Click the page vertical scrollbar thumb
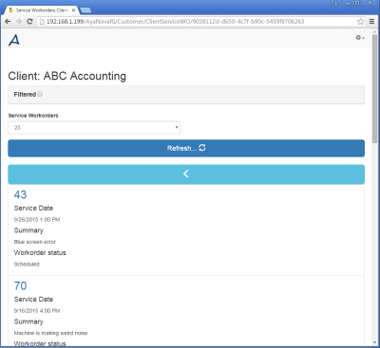 click(375, 89)
